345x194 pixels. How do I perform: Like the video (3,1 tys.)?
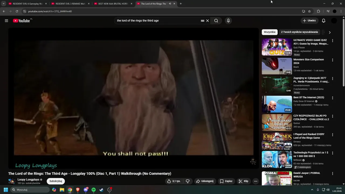pos(174,181)
